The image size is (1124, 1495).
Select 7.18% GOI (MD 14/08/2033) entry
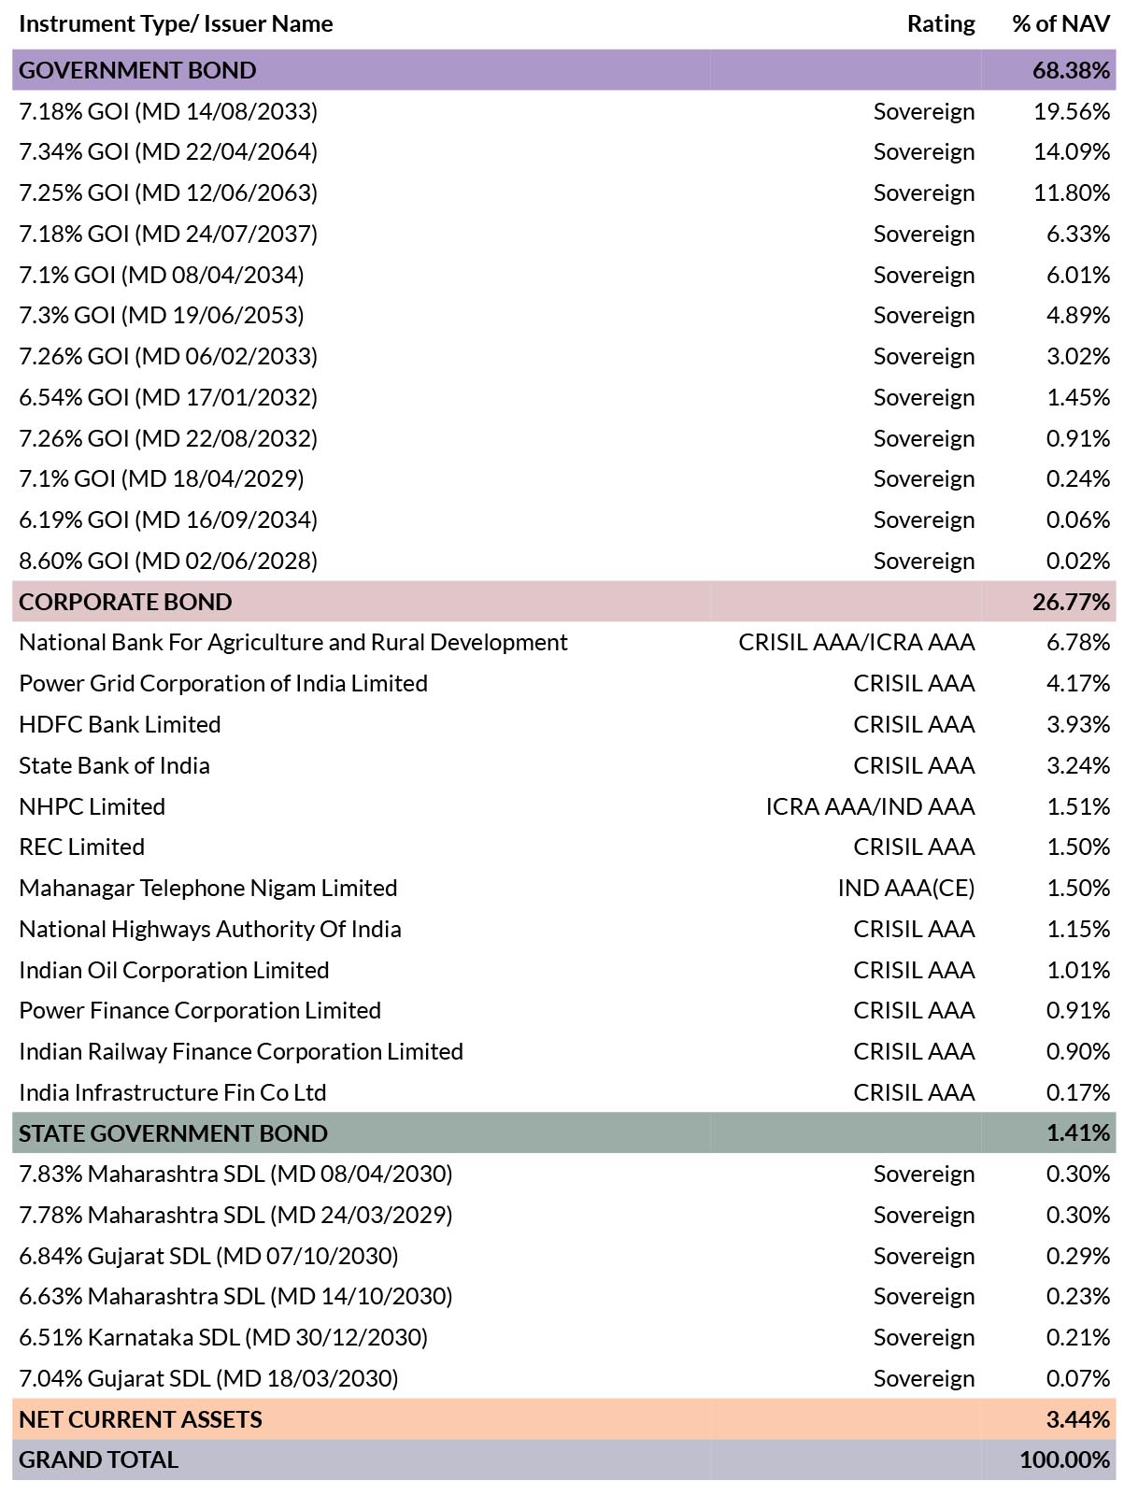pos(168,111)
